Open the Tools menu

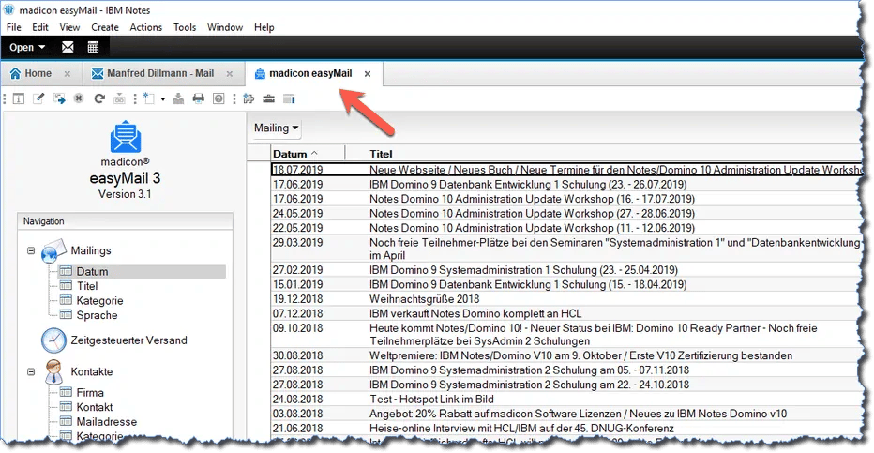click(185, 27)
